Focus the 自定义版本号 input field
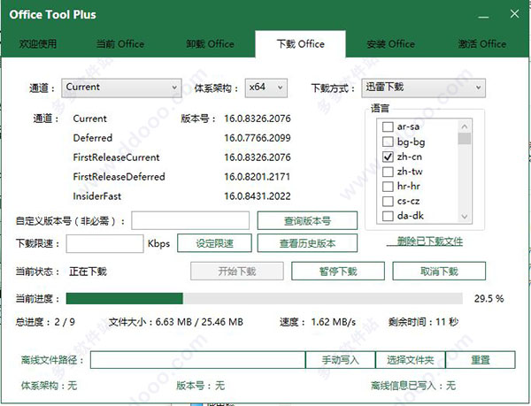The height and width of the screenshot is (406, 531). pyautogui.click(x=190, y=220)
